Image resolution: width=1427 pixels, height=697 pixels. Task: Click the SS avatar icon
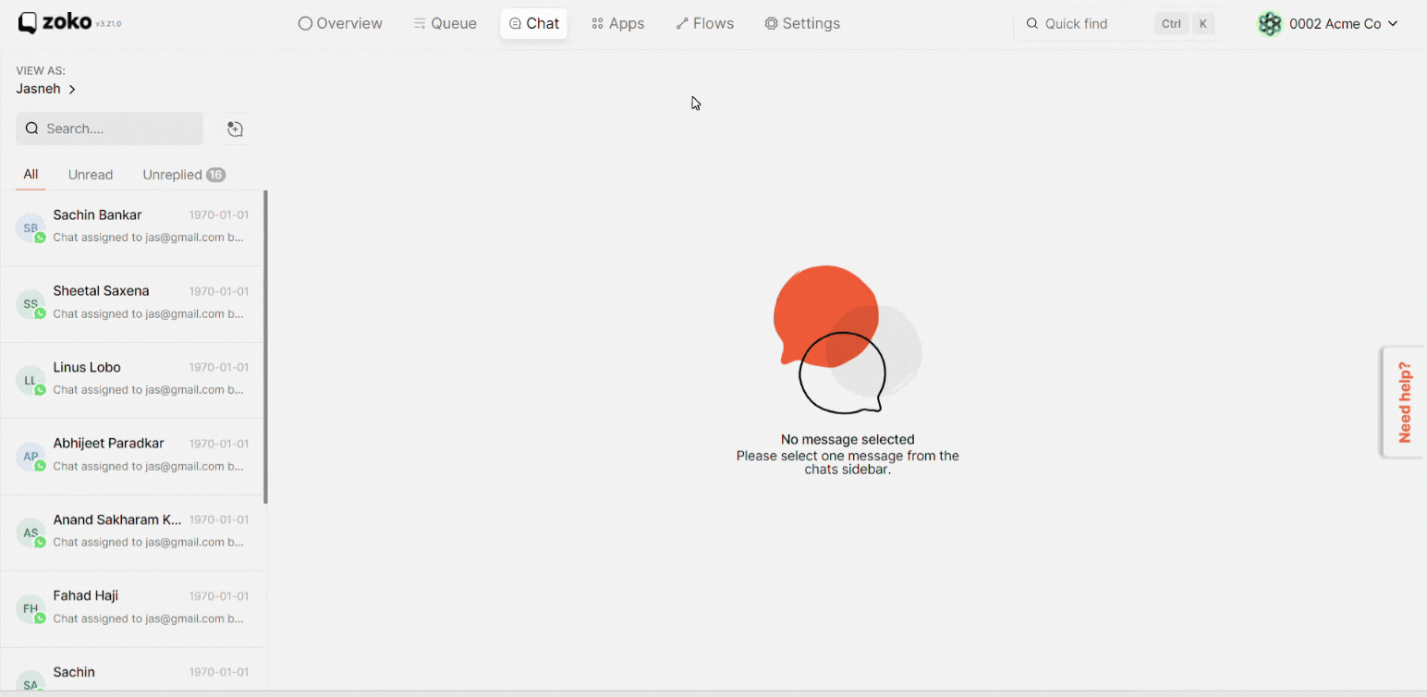(30, 304)
